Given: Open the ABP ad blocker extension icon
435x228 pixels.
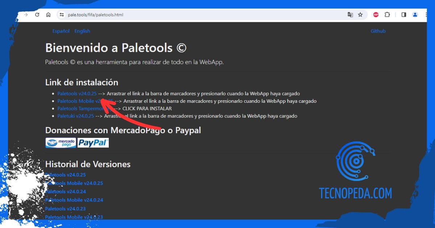Looking at the screenshot, I should coord(376,15).
